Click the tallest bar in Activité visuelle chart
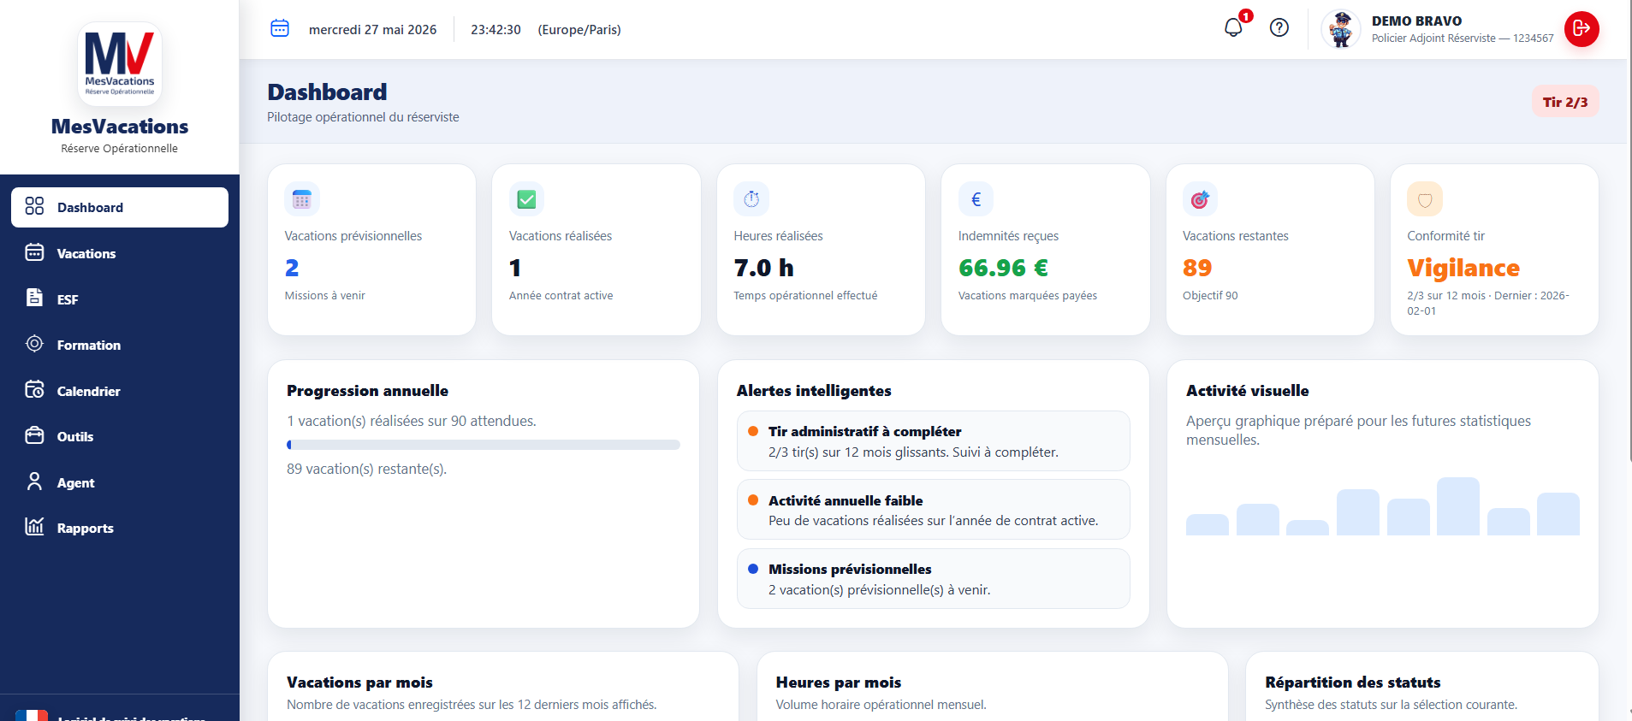Image resolution: width=1632 pixels, height=721 pixels. (x=1458, y=506)
